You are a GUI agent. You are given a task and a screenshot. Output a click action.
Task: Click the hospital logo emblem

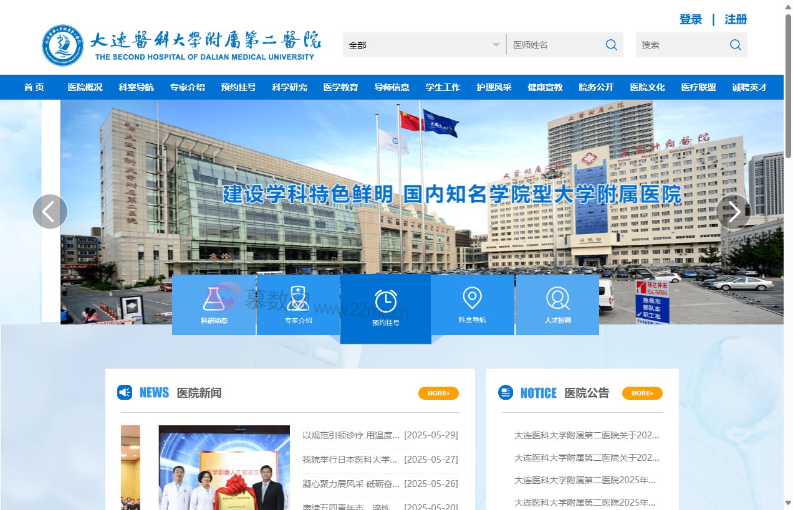point(62,45)
